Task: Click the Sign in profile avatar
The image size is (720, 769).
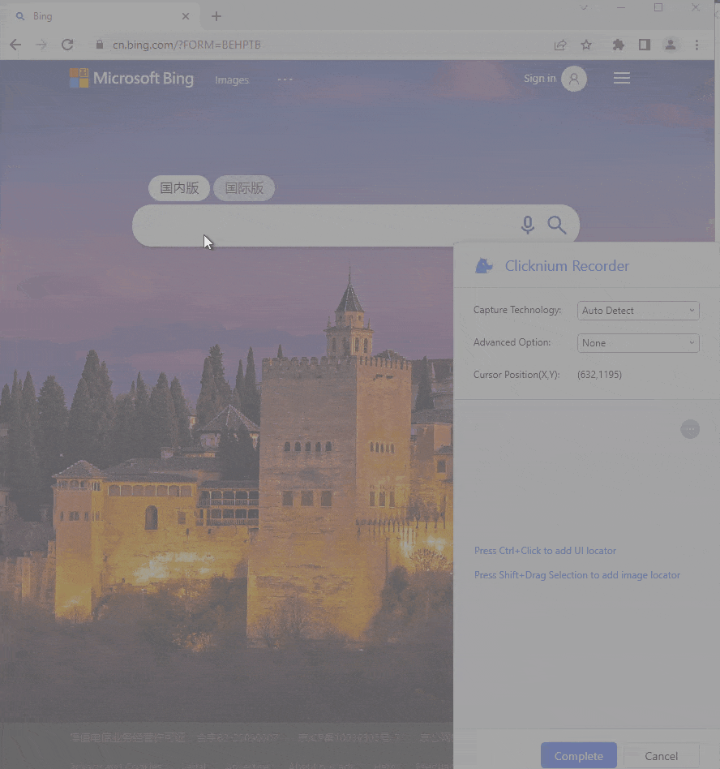Action: coord(574,79)
